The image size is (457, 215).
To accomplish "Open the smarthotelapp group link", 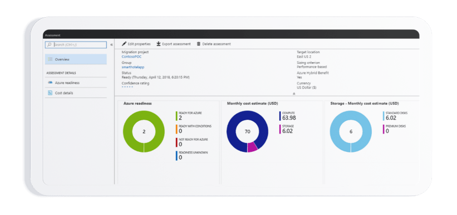I will coord(133,67).
